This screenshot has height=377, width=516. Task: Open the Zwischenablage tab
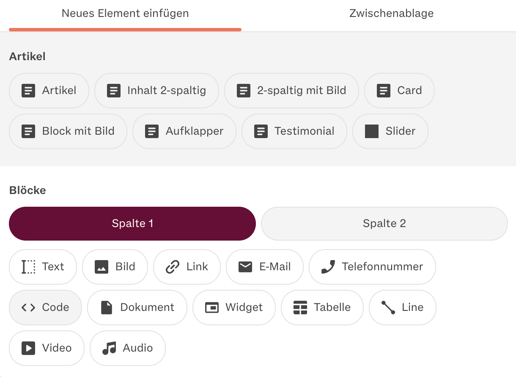click(391, 14)
